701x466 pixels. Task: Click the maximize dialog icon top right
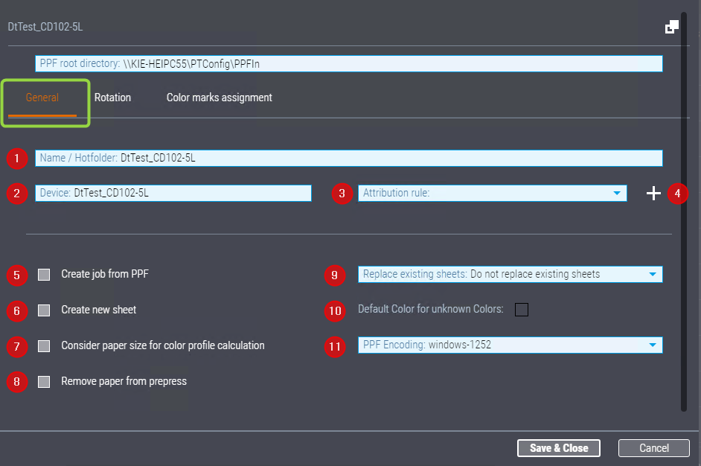coord(672,25)
